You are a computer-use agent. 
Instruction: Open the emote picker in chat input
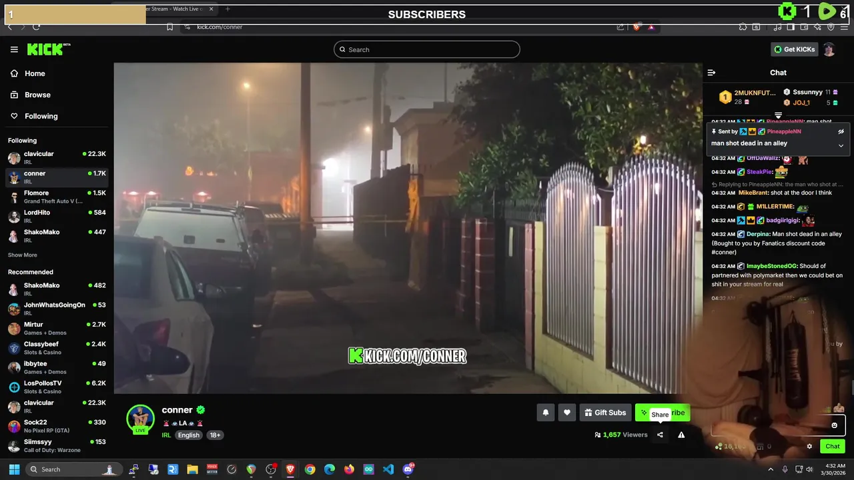834,425
